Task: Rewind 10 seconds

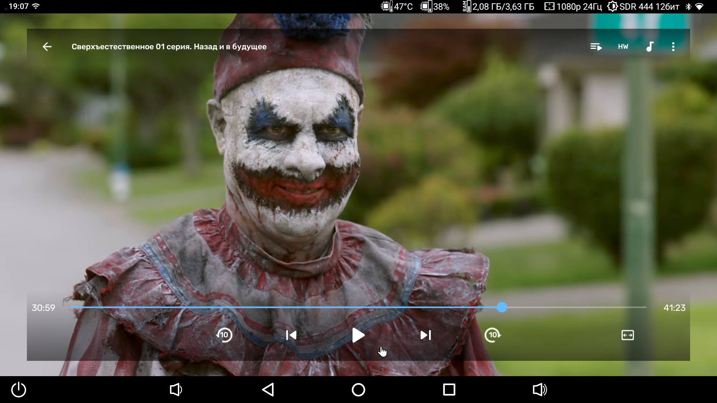Action: (x=224, y=335)
